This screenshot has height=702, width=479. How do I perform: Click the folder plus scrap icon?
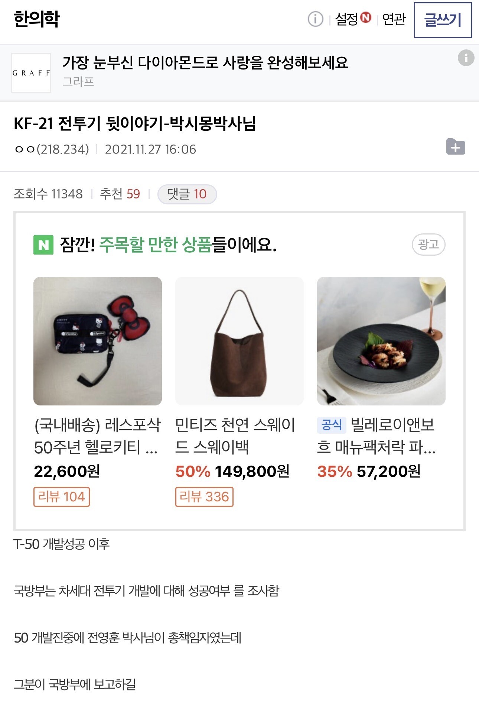[x=456, y=147]
